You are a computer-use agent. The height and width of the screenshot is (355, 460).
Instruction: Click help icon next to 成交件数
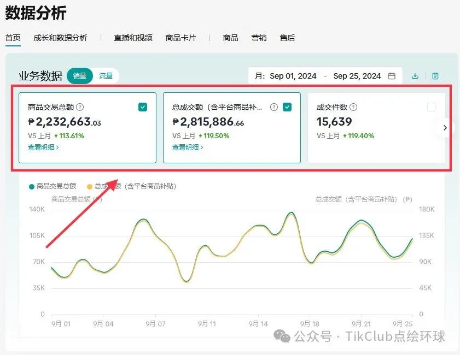353,107
